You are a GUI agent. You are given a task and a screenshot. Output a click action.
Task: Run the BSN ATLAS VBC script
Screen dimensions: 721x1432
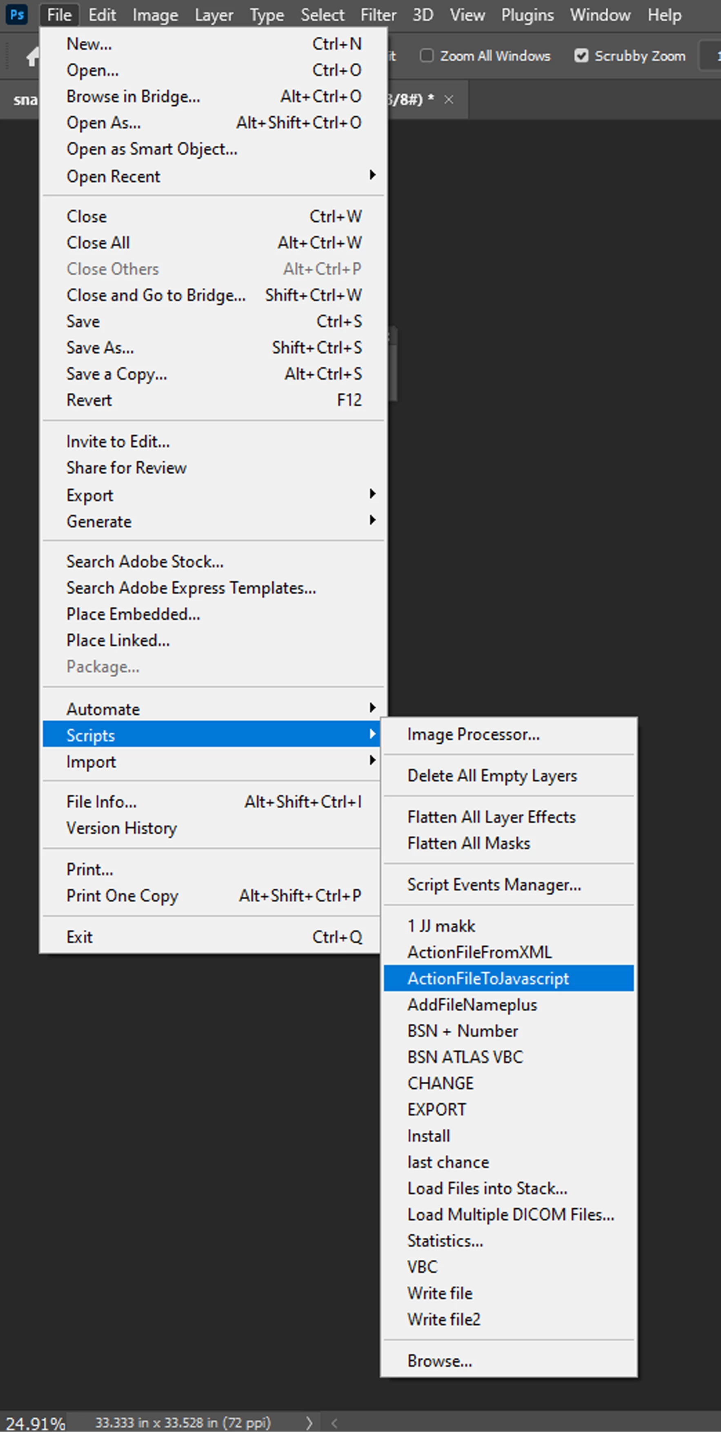coord(509,1057)
